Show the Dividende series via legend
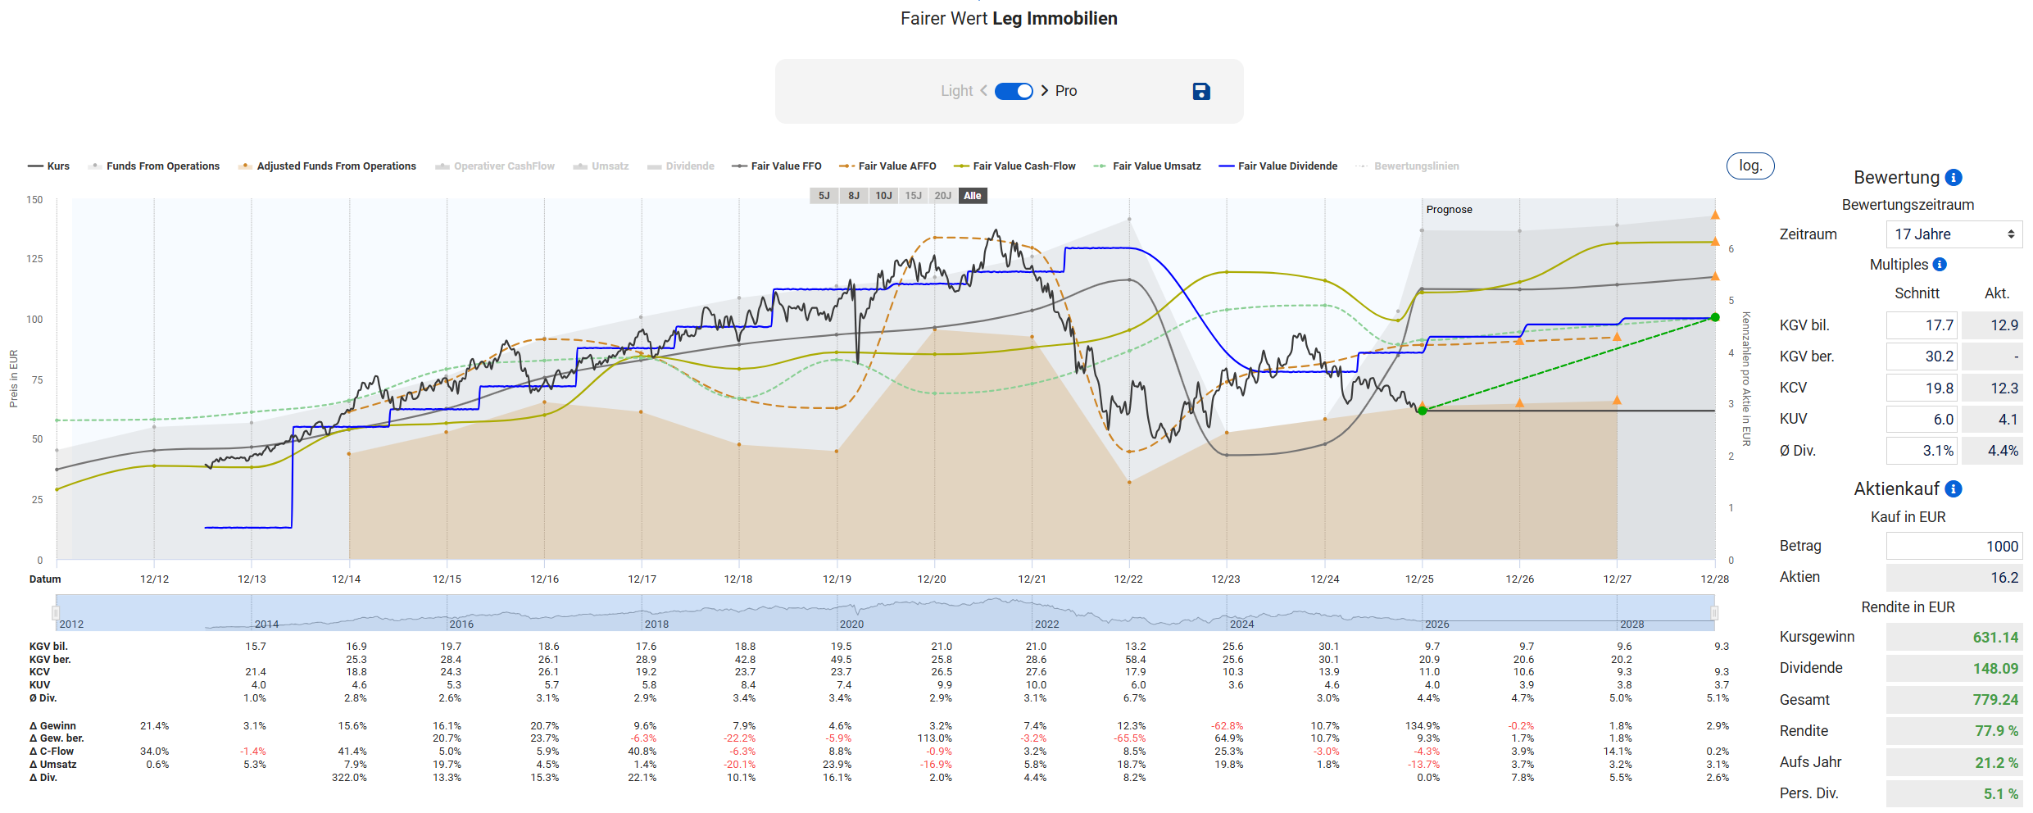Image resolution: width=2033 pixels, height=813 pixels. pyautogui.click(x=681, y=166)
